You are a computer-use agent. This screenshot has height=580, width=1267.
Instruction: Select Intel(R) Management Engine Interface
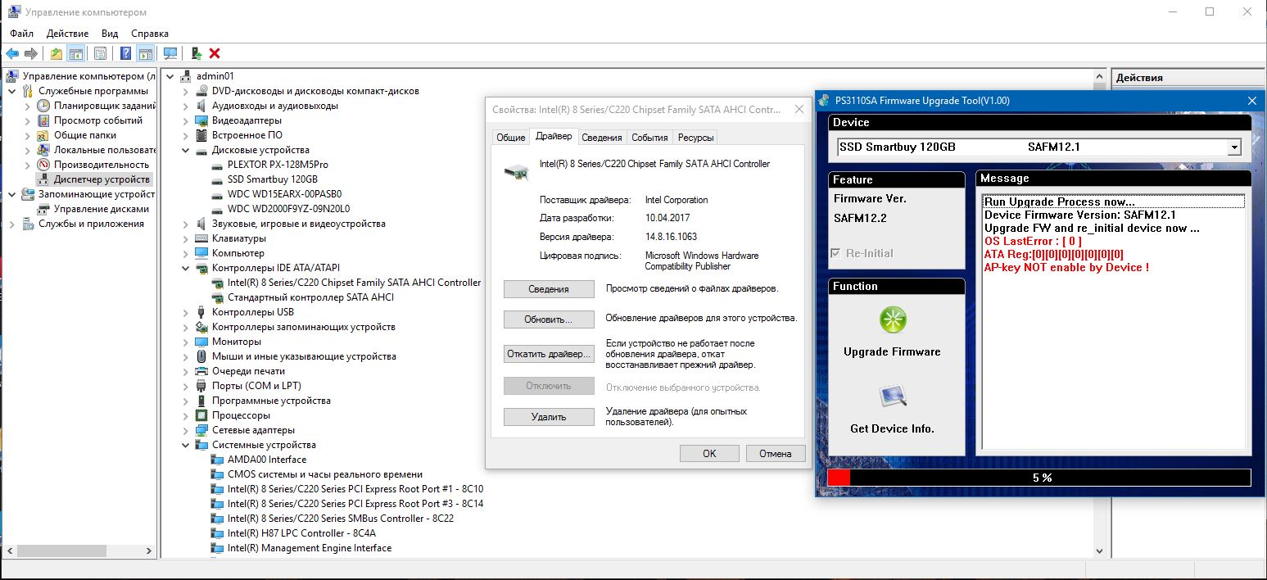click(310, 548)
